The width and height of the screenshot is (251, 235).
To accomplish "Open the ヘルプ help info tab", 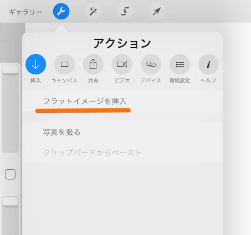I will point(208,69).
